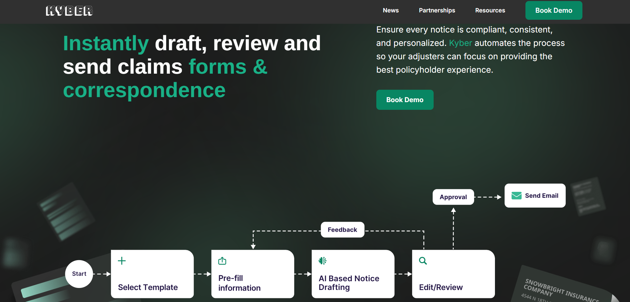The height and width of the screenshot is (302, 630).
Task: Click the Book Demo button below the description
Action: tap(405, 100)
